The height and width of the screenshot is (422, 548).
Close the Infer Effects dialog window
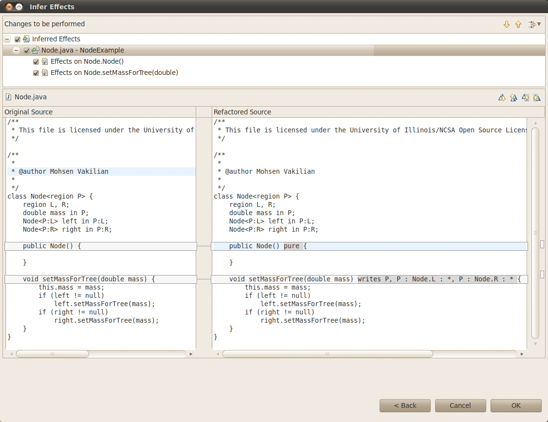pyautogui.click(x=9, y=7)
